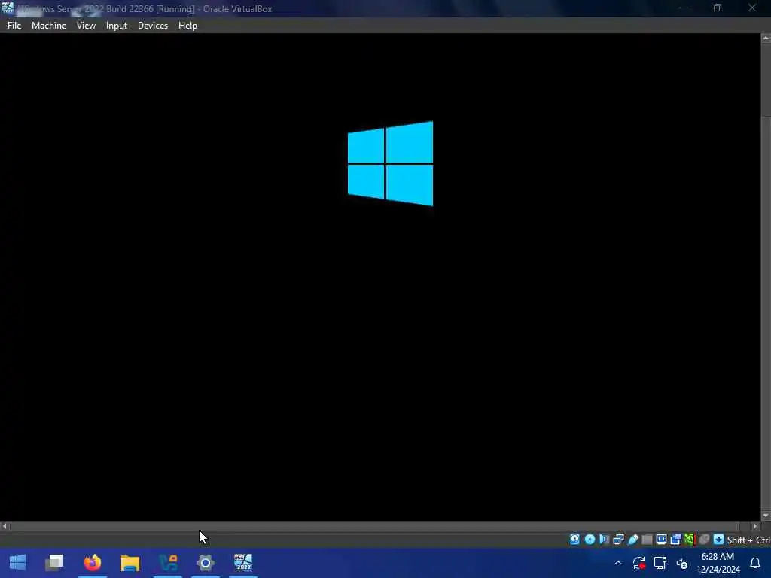Click the audio indicator in VM status bar
Screen dimensions: 771x578
604,540
